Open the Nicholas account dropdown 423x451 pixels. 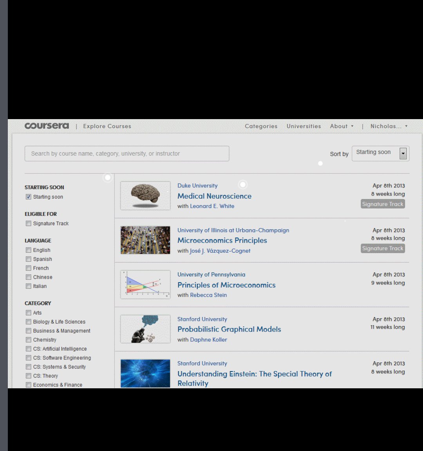(x=389, y=126)
